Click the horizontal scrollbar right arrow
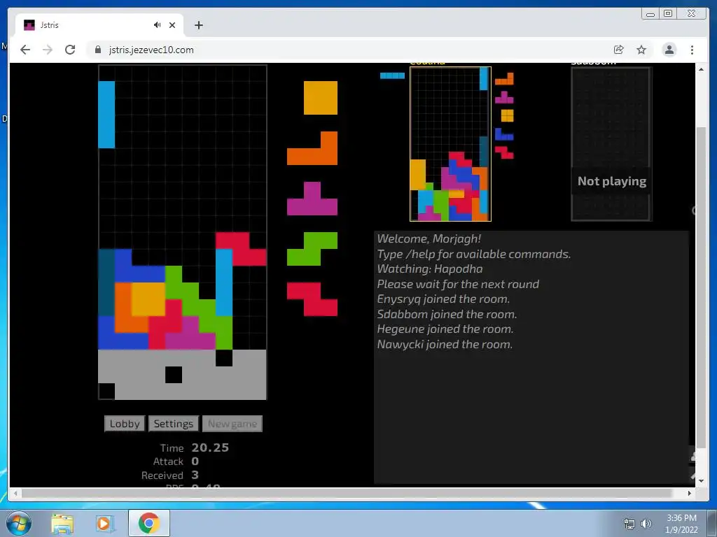This screenshot has height=537, width=717. click(690, 493)
